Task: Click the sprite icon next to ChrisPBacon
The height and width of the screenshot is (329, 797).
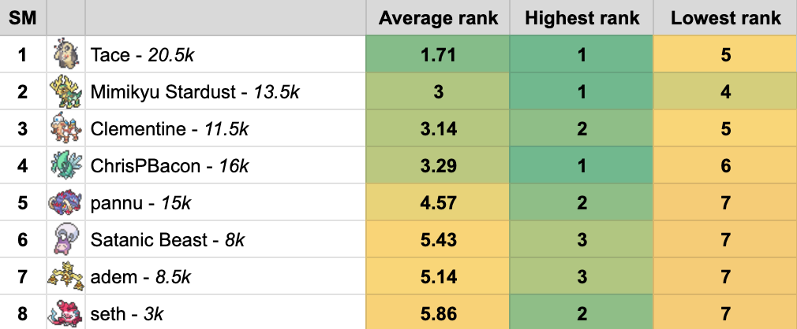Action: 65,165
